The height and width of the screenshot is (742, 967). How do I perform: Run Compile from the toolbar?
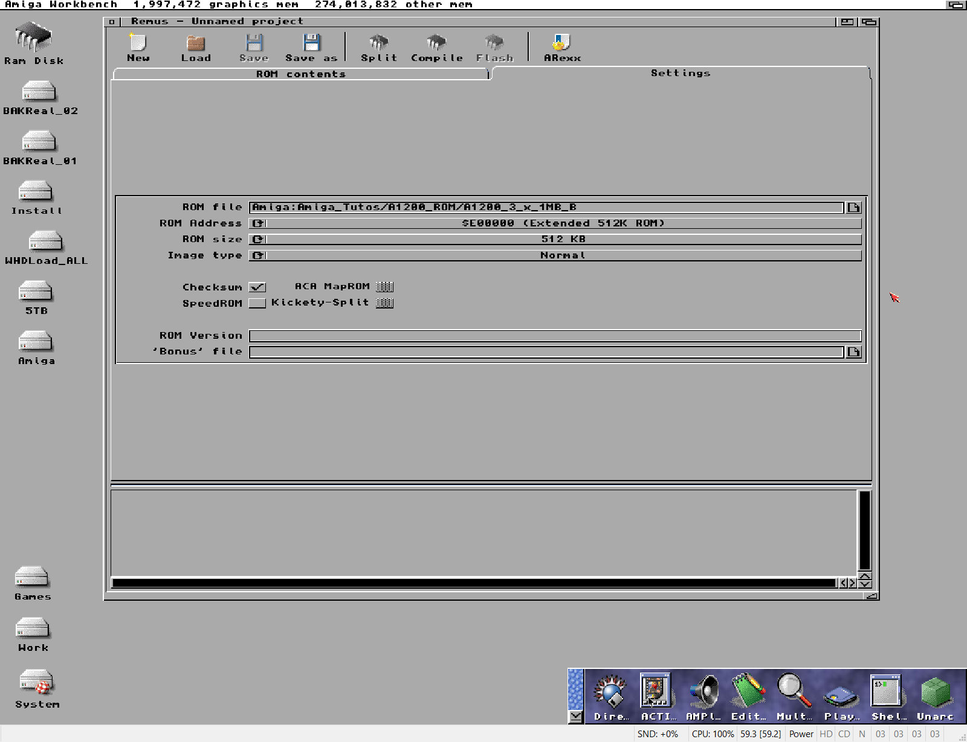[436, 48]
